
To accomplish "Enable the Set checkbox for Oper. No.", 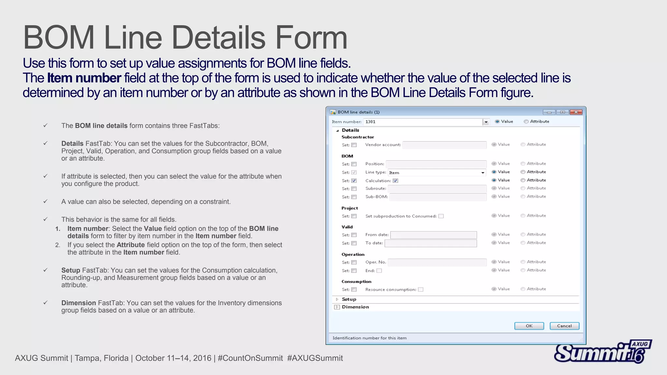I will pos(354,262).
